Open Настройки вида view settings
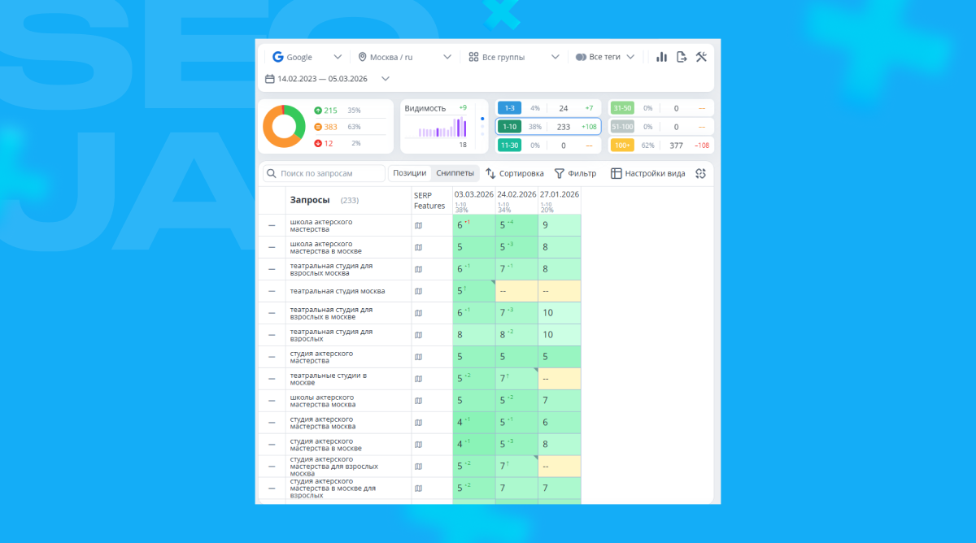 pyautogui.click(x=648, y=173)
